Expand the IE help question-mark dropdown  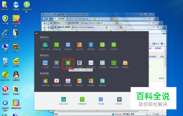[x=163, y=44]
